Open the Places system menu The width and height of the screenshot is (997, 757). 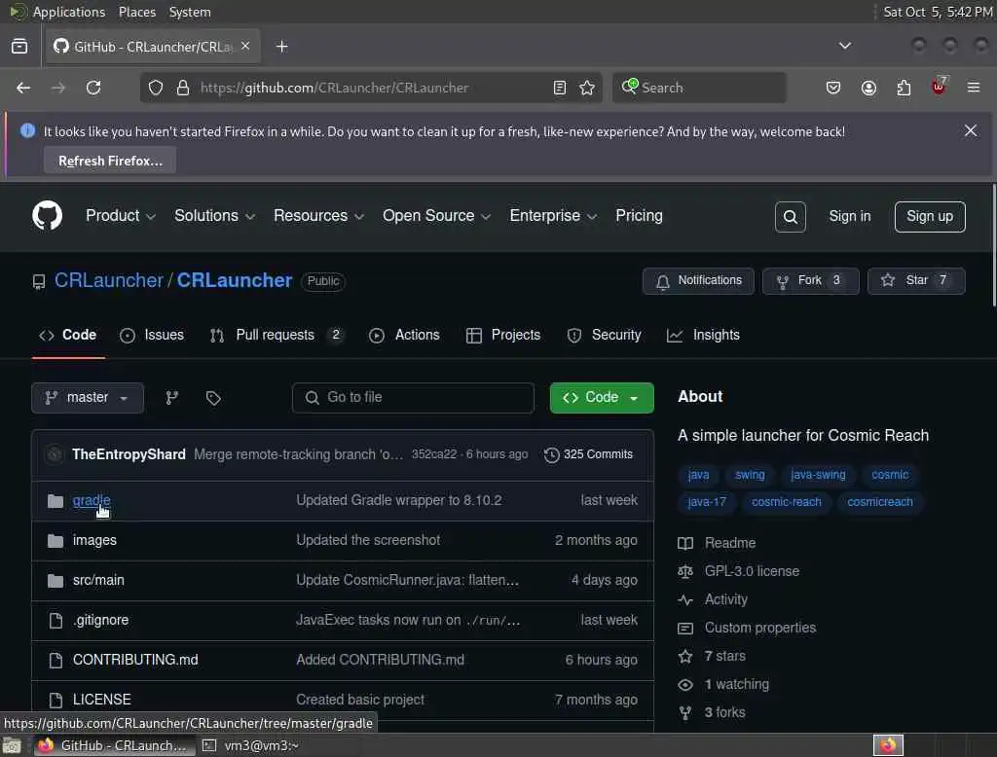[x=136, y=12]
